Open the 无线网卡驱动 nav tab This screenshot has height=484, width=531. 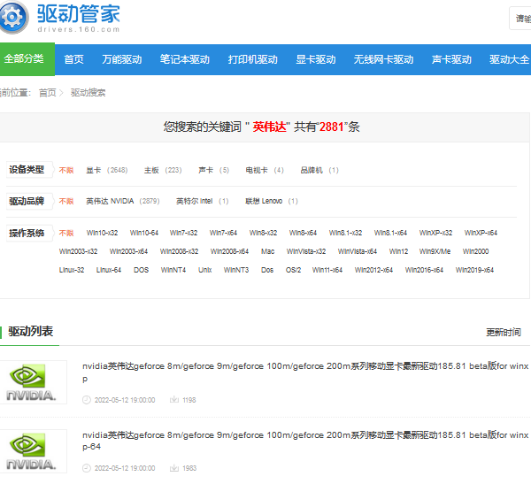pyautogui.click(x=383, y=59)
